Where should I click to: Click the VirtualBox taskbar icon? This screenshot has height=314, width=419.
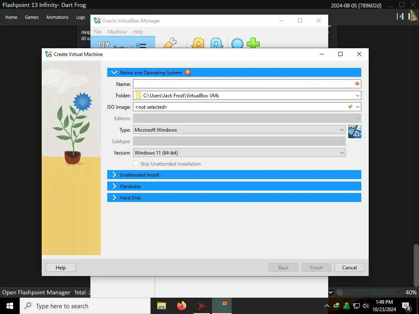[222, 306]
